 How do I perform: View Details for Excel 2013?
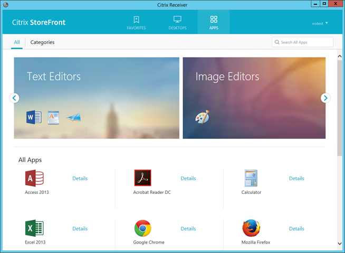click(80, 229)
